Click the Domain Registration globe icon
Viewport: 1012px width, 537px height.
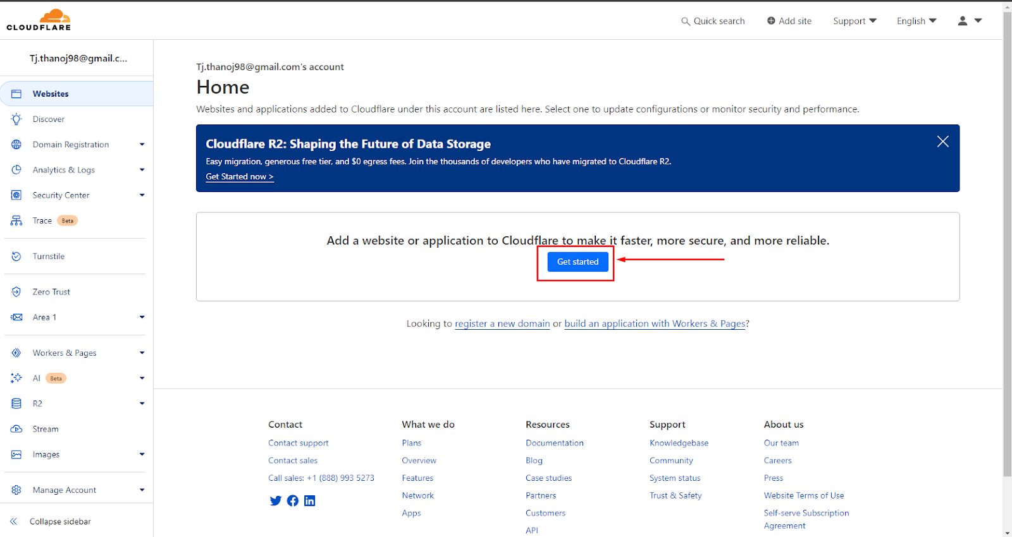point(16,145)
